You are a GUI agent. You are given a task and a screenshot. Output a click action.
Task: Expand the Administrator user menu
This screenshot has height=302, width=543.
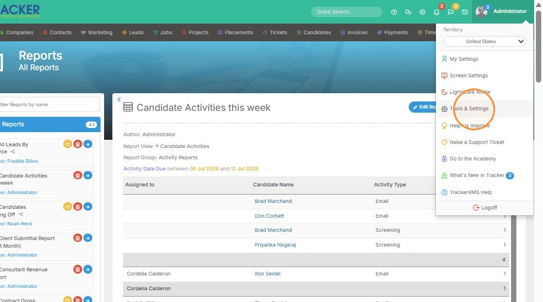tap(503, 11)
